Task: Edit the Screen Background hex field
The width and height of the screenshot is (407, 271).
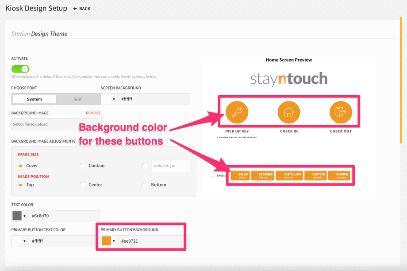Action: point(154,99)
